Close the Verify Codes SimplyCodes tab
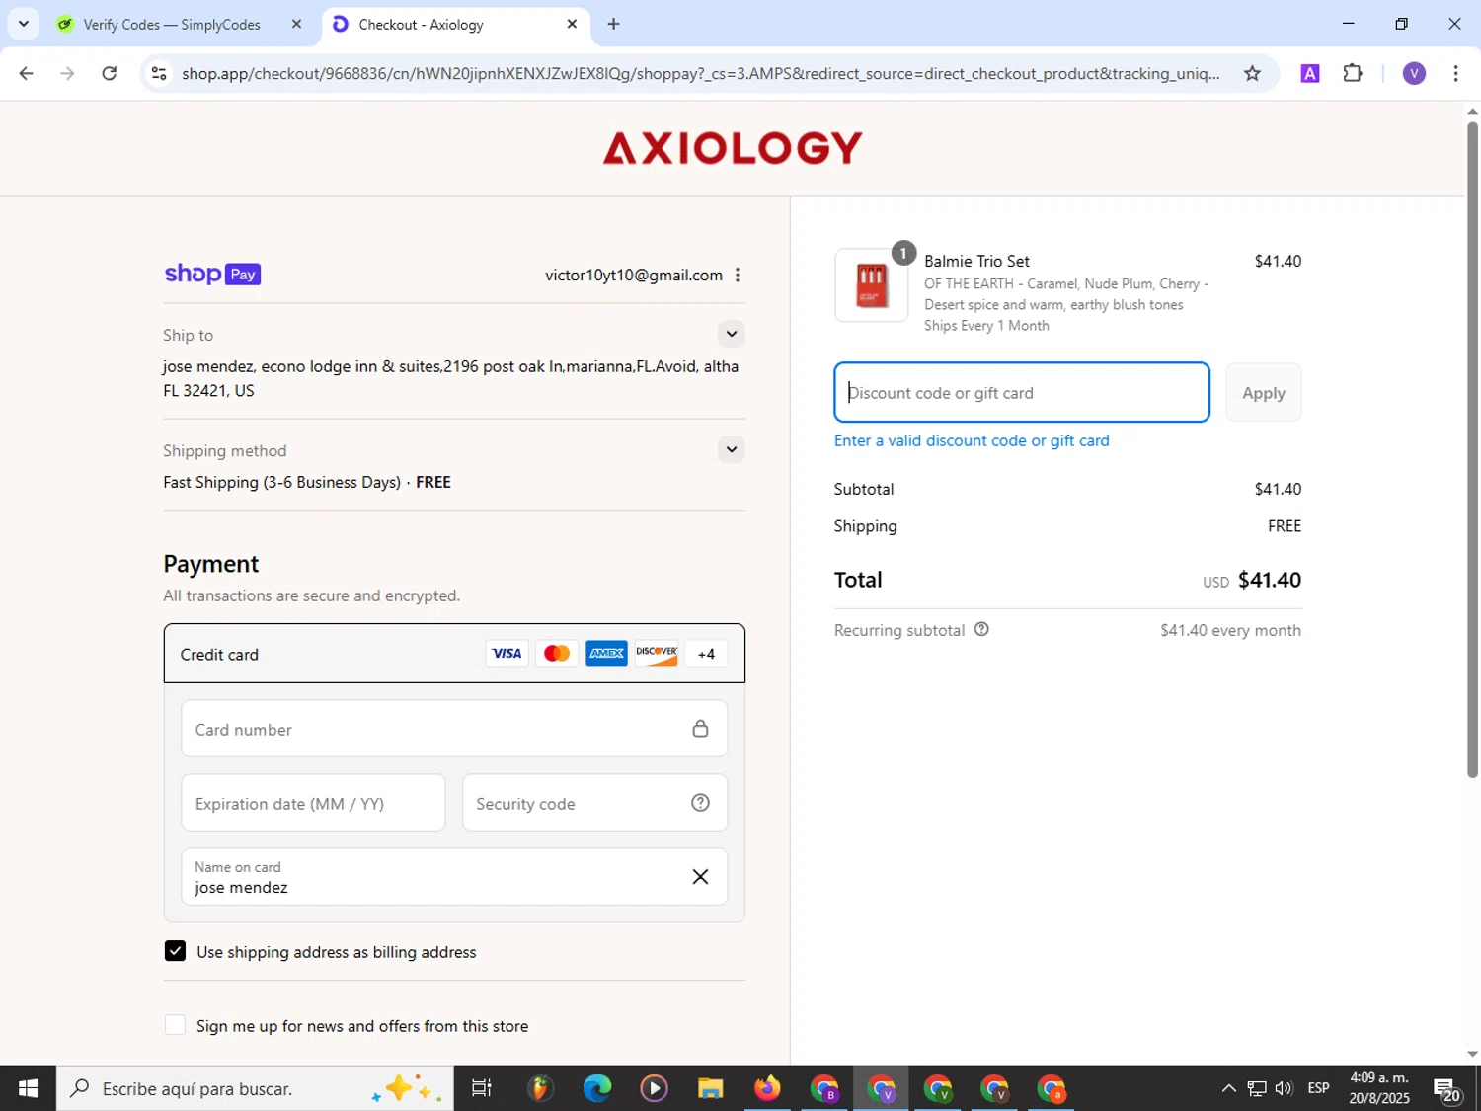Screen dimensions: 1481x1111 tap(296, 24)
